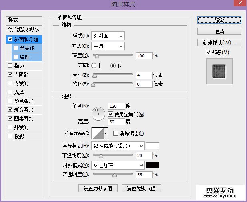Viewport: 247px width, 202px height.
Task: Click the 新建样式 button
Action: coord(219,42)
